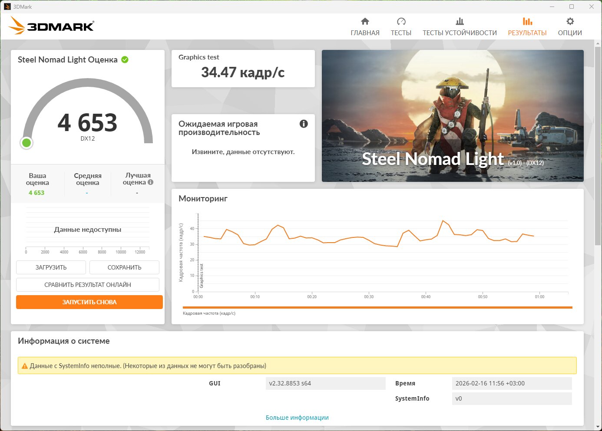Image resolution: width=602 pixels, height=431 pixels.
Task: Click the 3DMark logo in the header
Action: point(51,26)
